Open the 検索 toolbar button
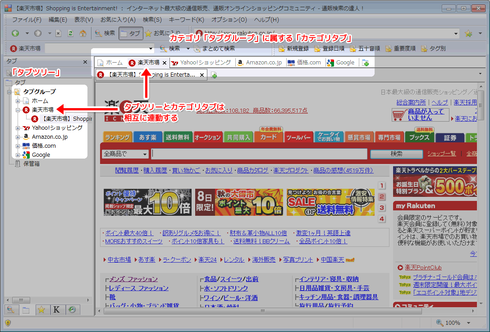The width and height of the screenshot is (490, 332). pyautogui.click(x=105, y=33)
